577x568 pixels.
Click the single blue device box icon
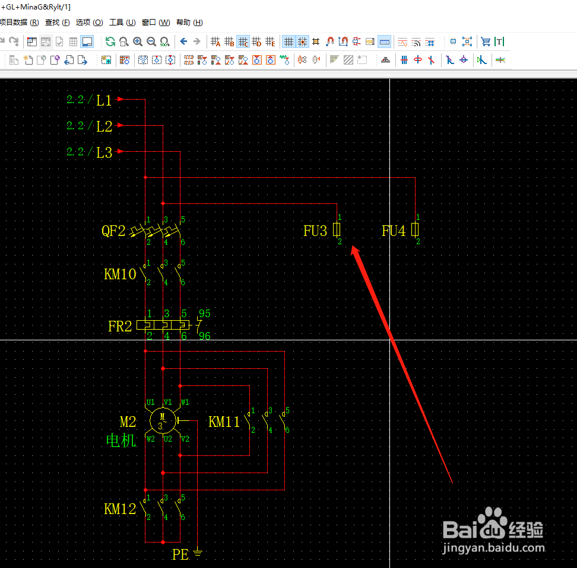coord(454,42)
